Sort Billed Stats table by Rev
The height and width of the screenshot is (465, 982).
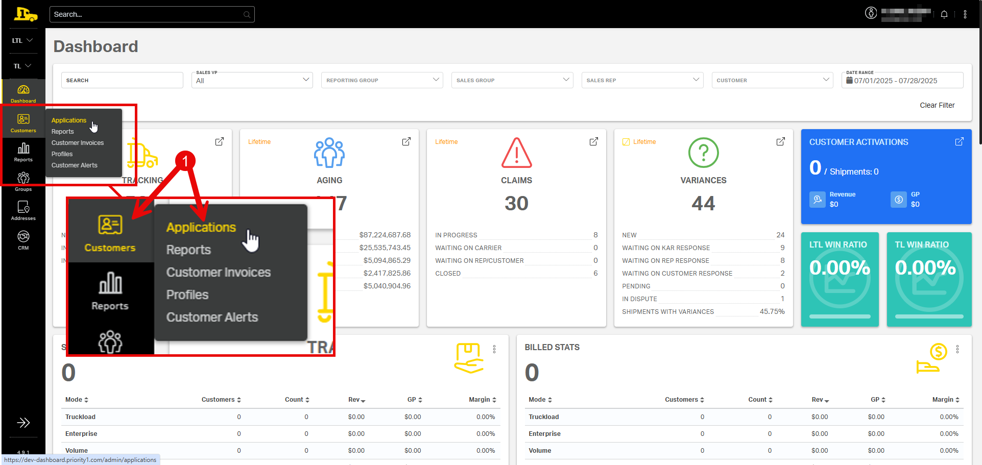pos(820,400)
